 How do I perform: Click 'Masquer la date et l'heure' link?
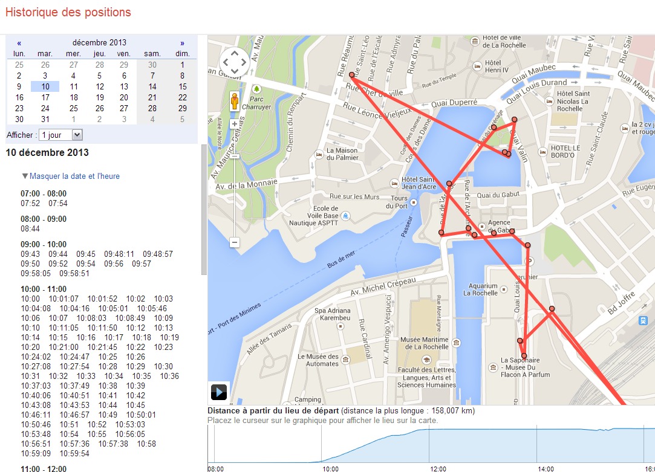pos(74,176)
